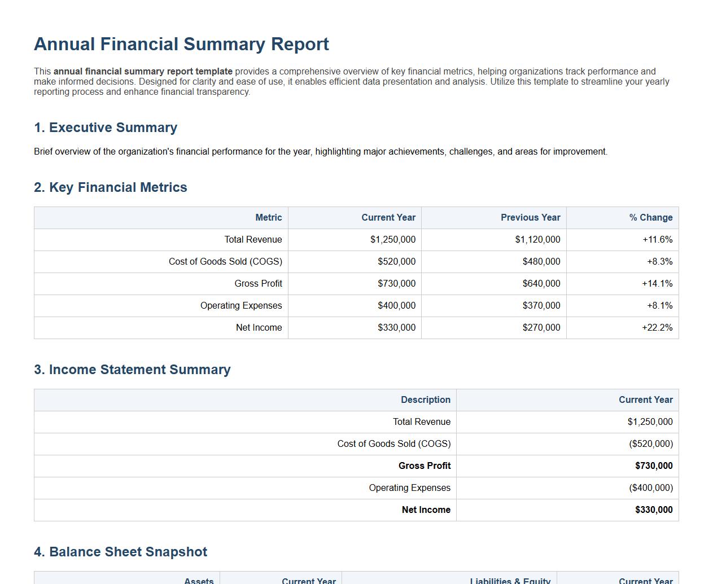Click the Metric column header
The height and width of the screenshot is (584, 713).
(x=269, y=217)
